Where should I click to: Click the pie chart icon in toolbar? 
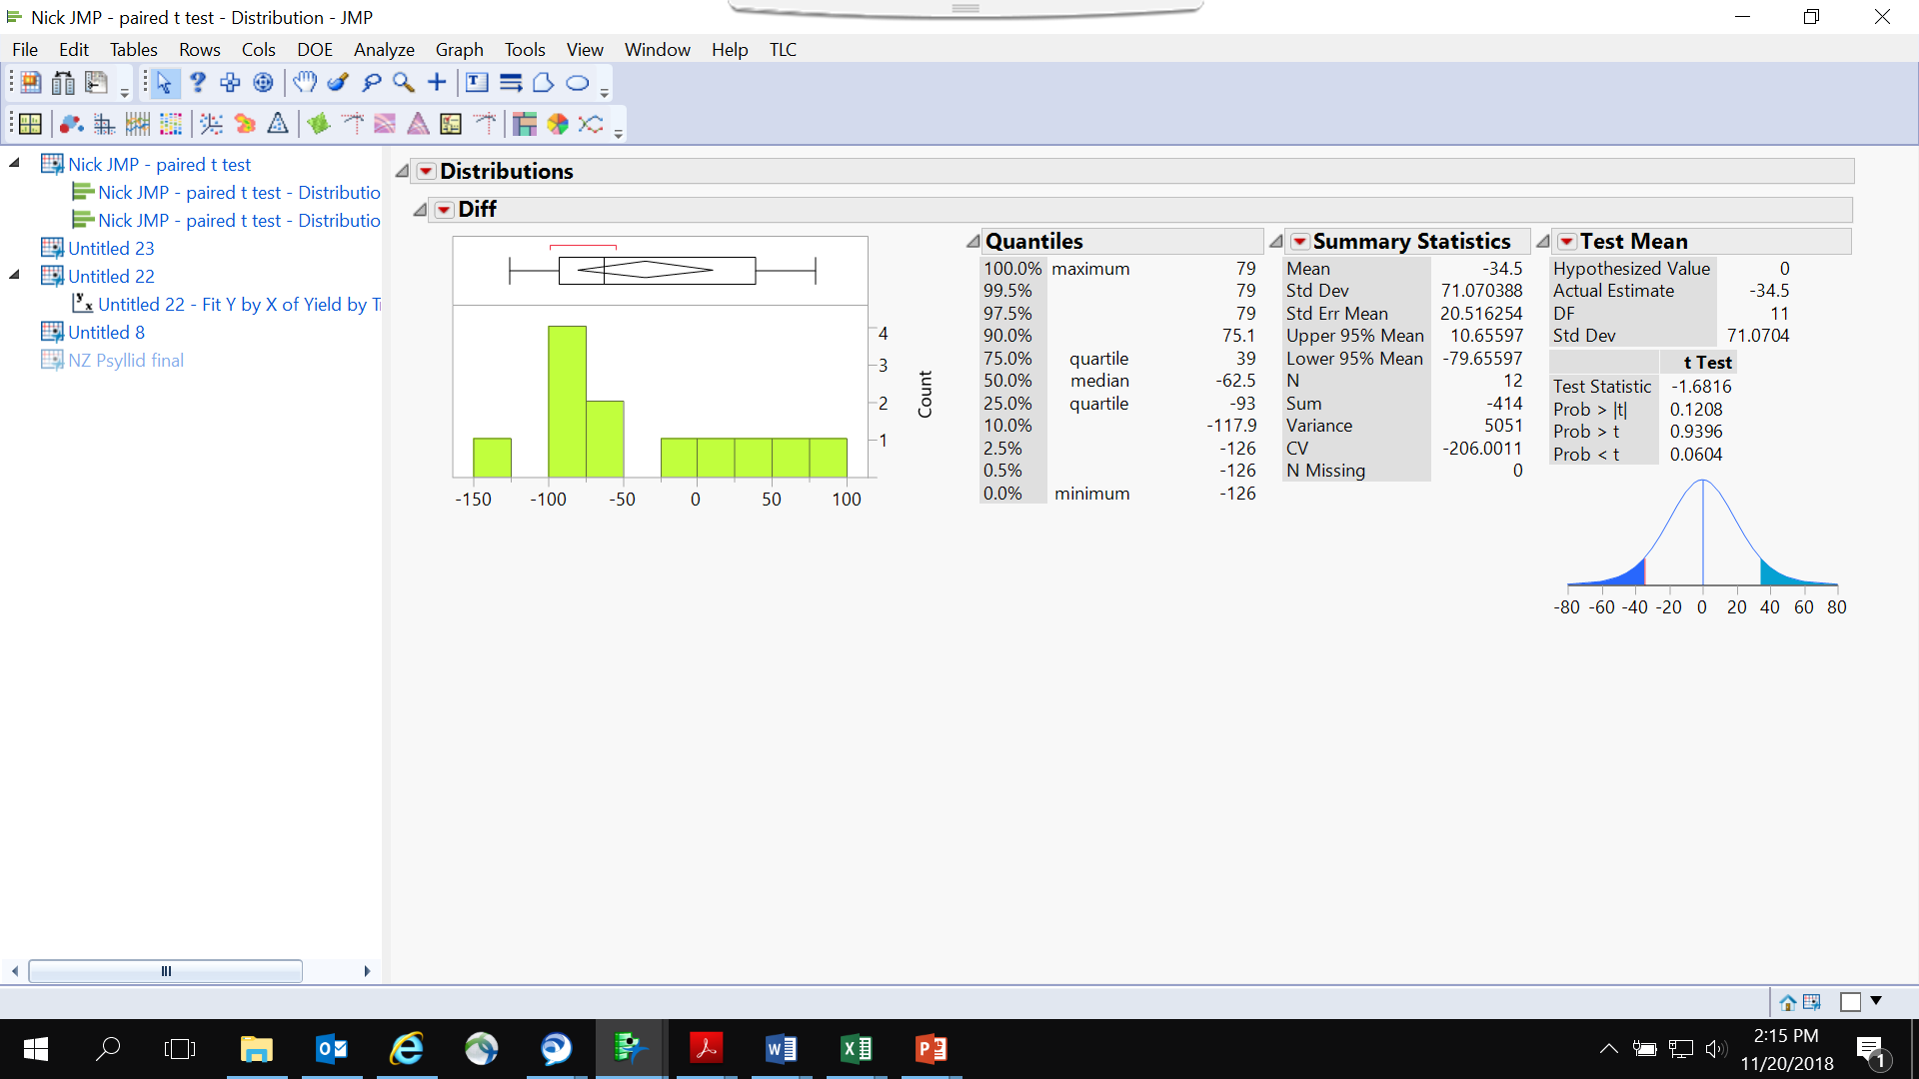pos(558,124)
